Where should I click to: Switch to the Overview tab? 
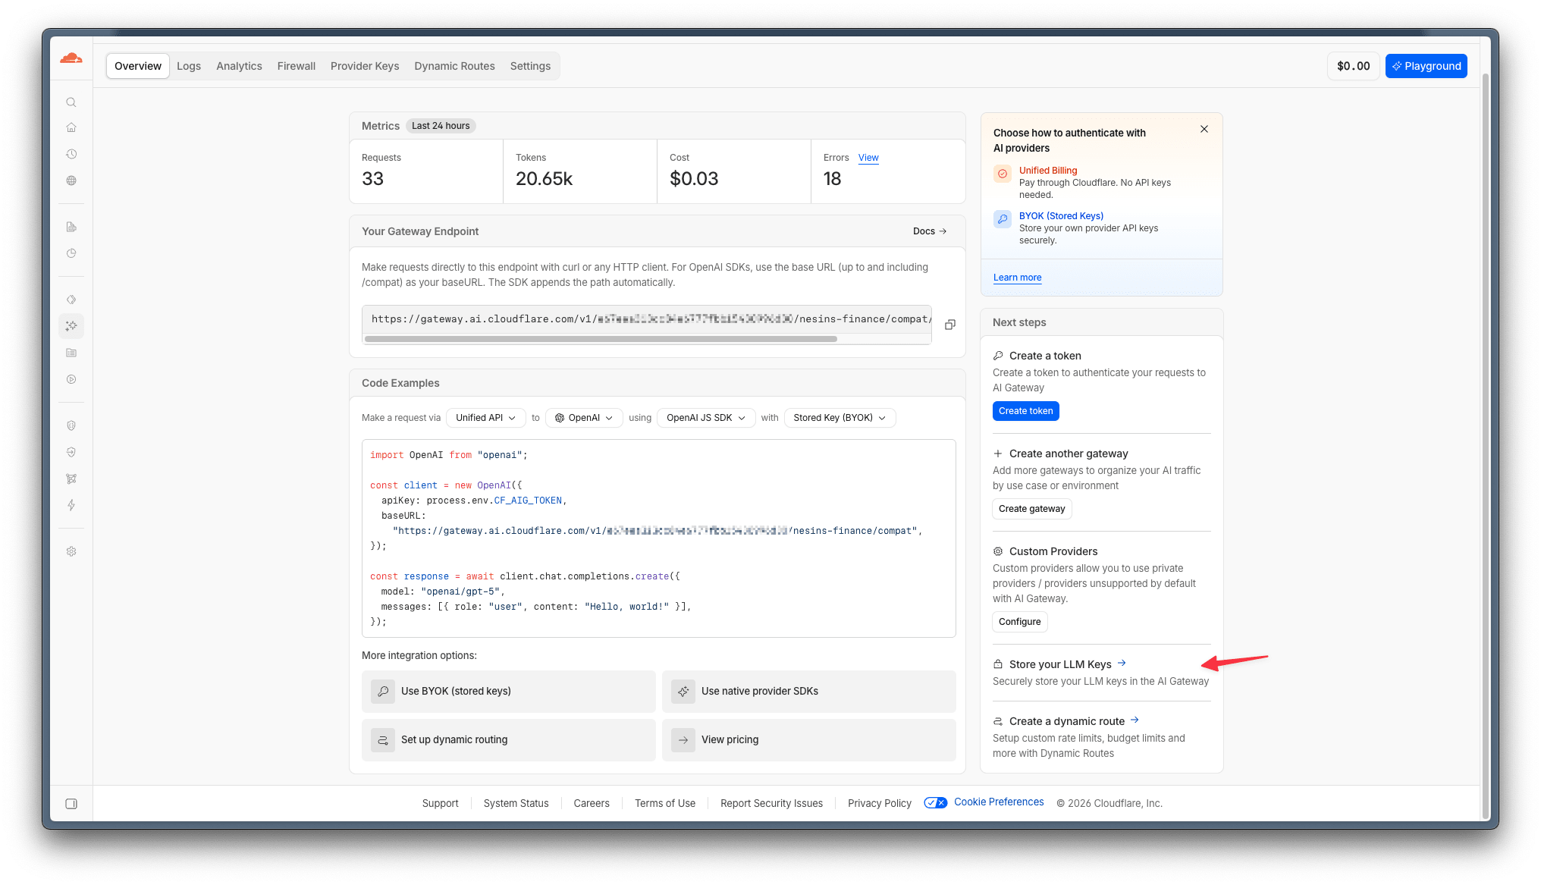coord(138,66)
